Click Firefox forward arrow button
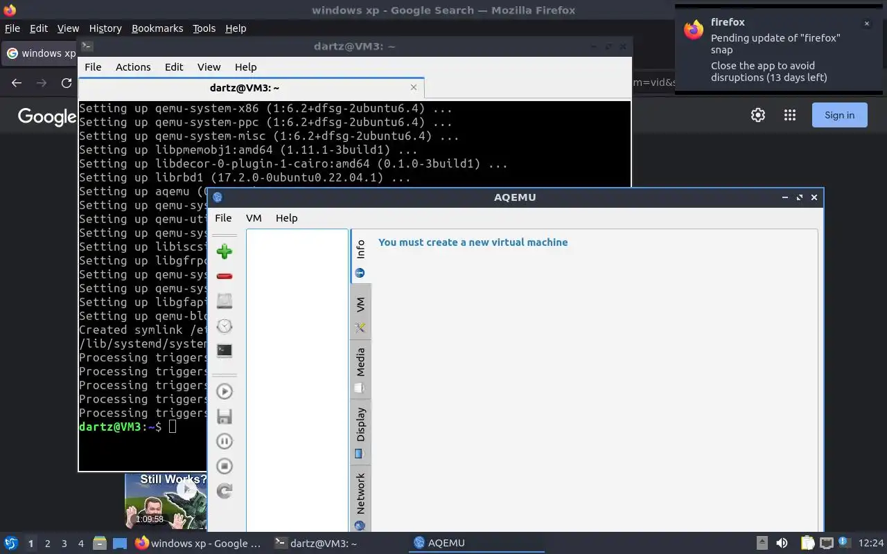This screenshot has height=554, width=887. [x=42, y=82]
